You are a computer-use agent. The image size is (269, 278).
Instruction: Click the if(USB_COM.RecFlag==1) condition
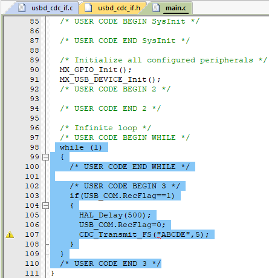[x=122, y=196]
